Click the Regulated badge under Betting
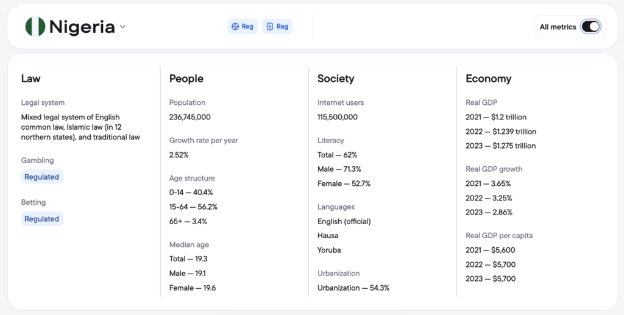Image resolution: width=624 pixels, height=315 pixels. 42,219
